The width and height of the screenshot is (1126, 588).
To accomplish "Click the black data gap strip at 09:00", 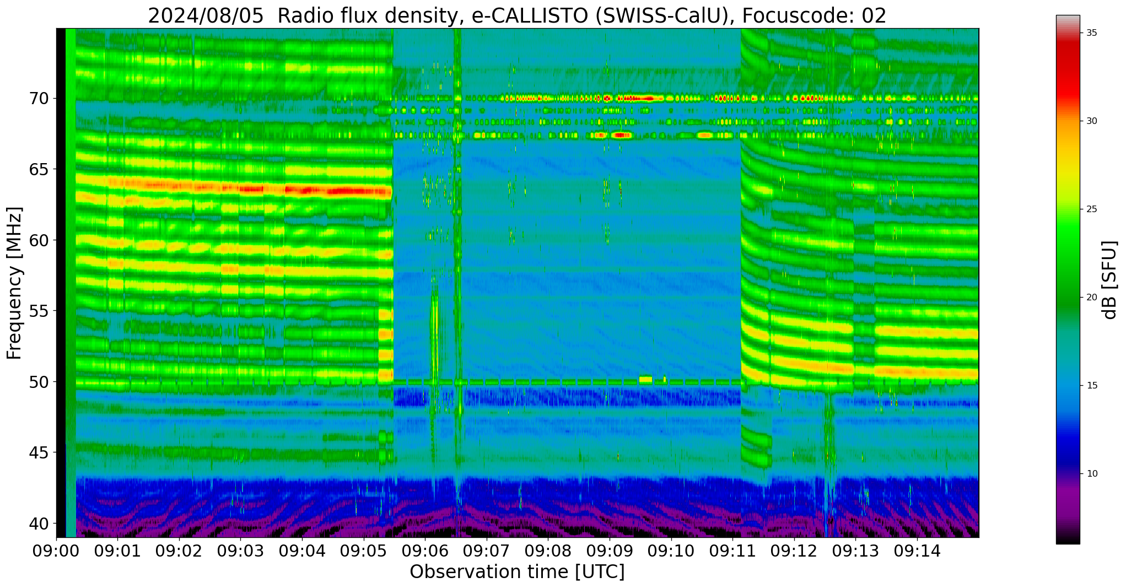I will click(61, 283).
